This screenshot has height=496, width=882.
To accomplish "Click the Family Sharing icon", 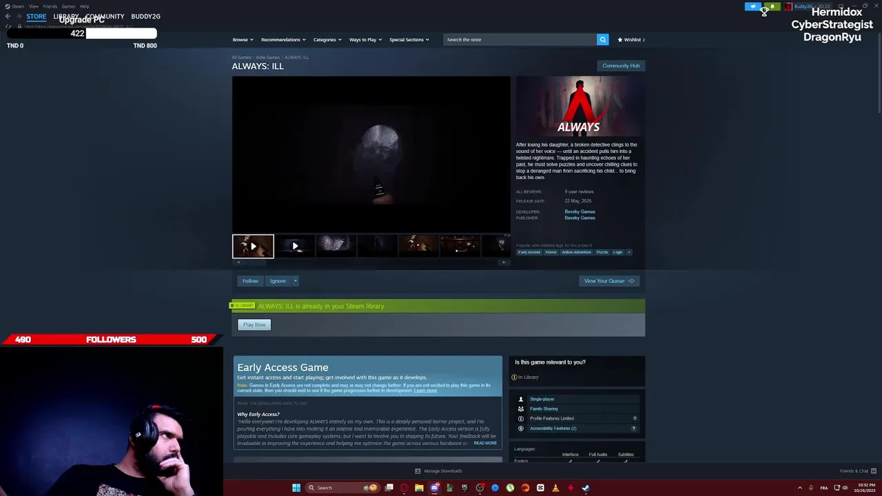I will [521, 409].
